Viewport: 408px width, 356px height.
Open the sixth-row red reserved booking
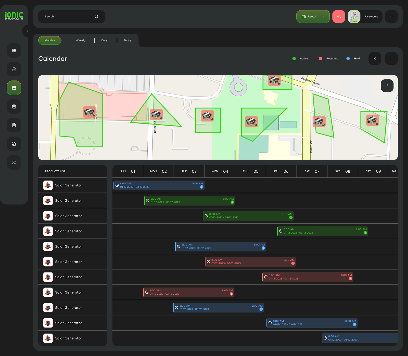(250, 262)
